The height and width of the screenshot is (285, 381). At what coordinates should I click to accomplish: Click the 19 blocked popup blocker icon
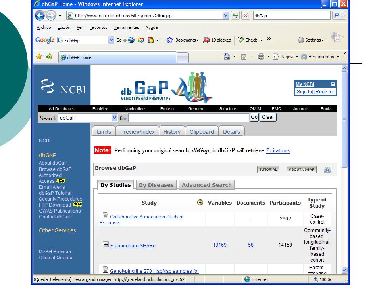click(206, 40)
